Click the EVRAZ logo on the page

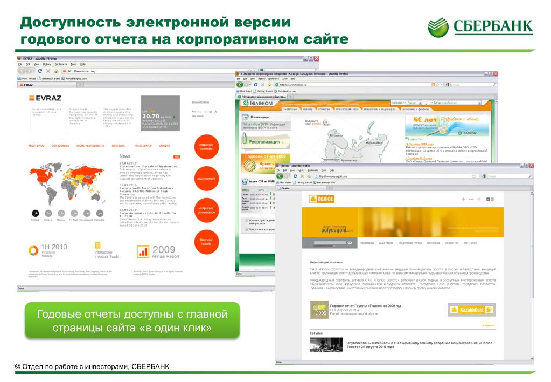pyautogui.click(x=45, y=98)
